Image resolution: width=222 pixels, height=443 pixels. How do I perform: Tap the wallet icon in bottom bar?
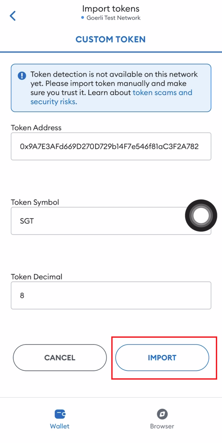[60, 414]
